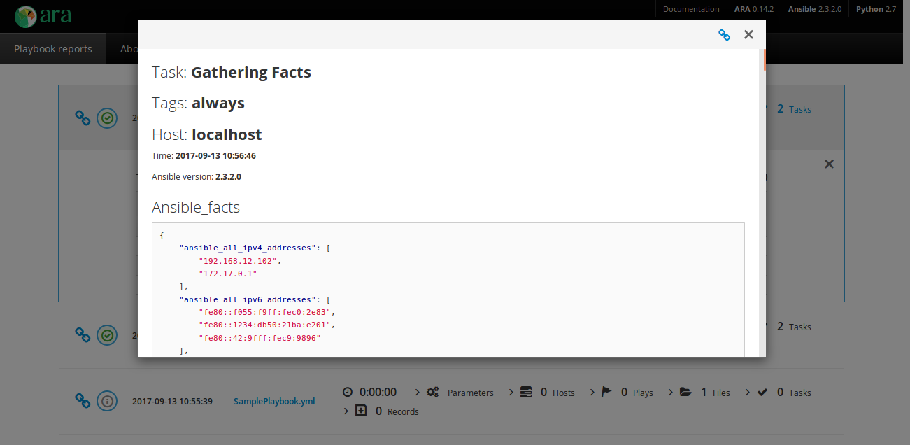Click the permalink chain icon in modal header
This screenshot has width=910, height=445.
724,34
